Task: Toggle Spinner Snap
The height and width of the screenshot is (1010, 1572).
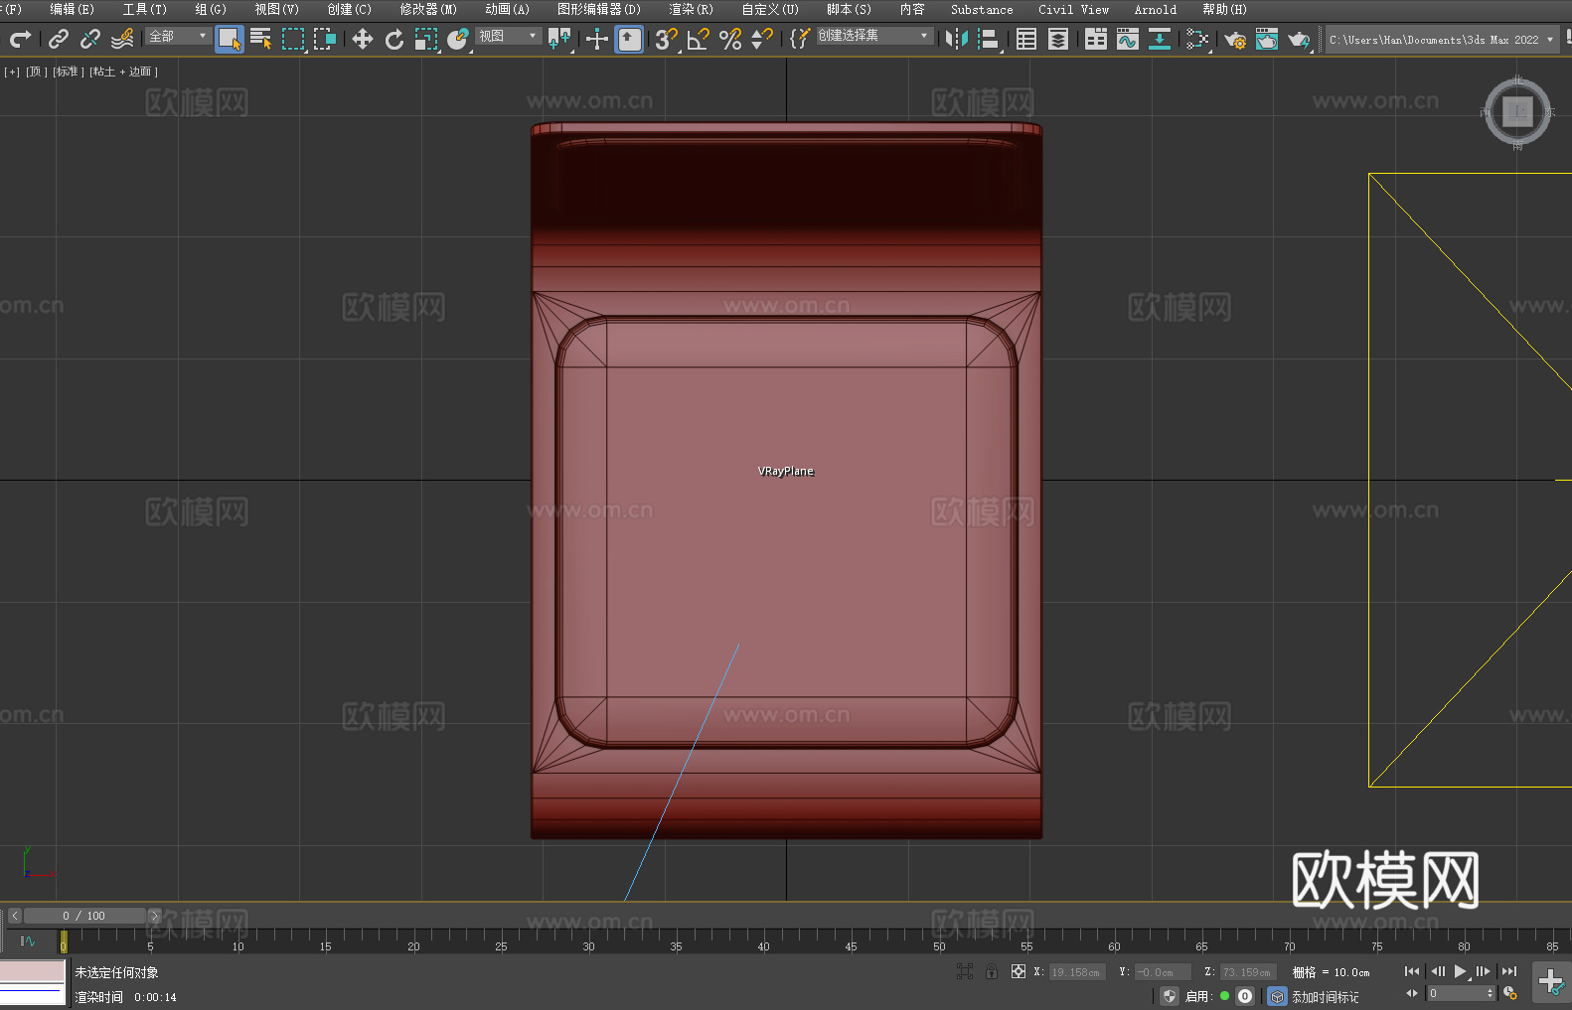Action: (x=762, y=39)
